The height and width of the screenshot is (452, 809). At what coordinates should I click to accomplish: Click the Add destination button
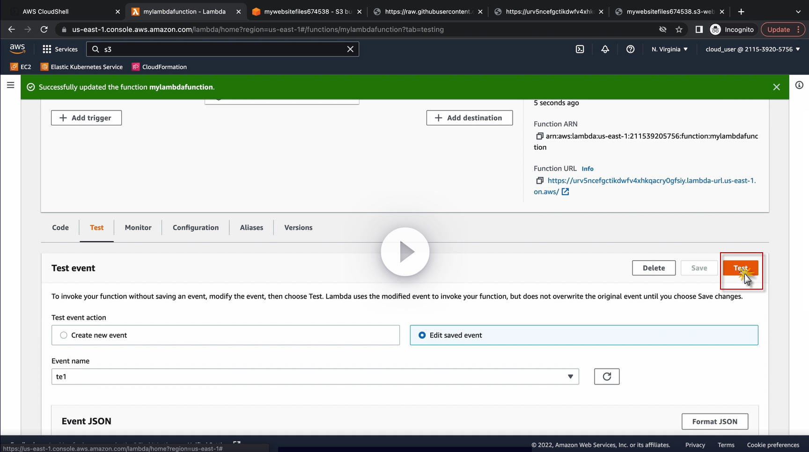(469, 118)
